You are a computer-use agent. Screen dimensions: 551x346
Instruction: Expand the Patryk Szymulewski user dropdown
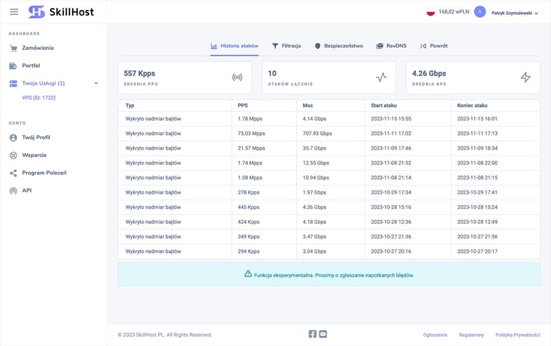(515, 13)
